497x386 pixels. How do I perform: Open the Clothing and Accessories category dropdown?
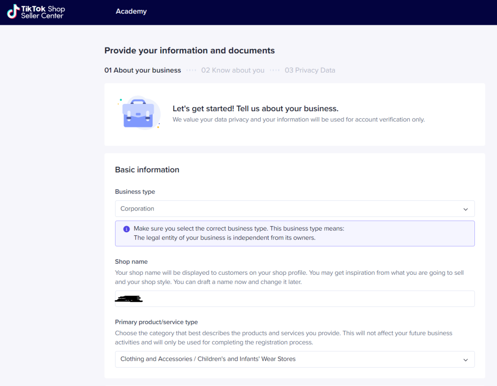pyautogui.click(x=295, y=359)
